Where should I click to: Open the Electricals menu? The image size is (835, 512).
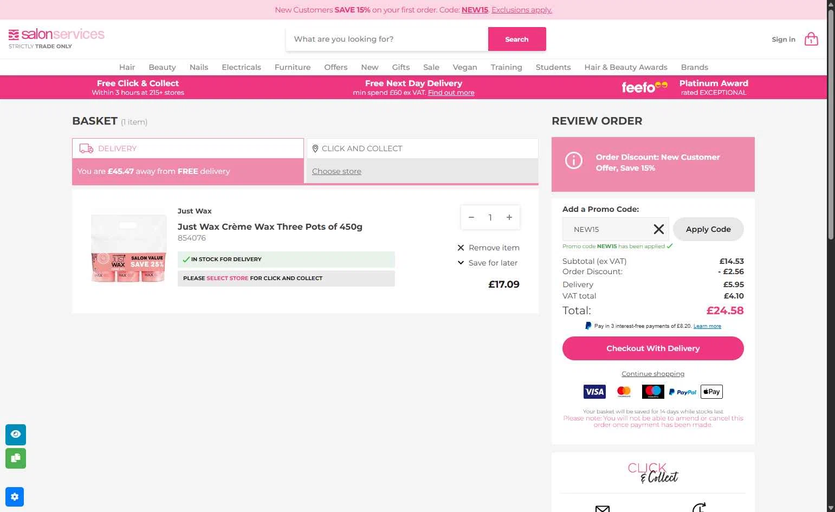coord(241,67)
